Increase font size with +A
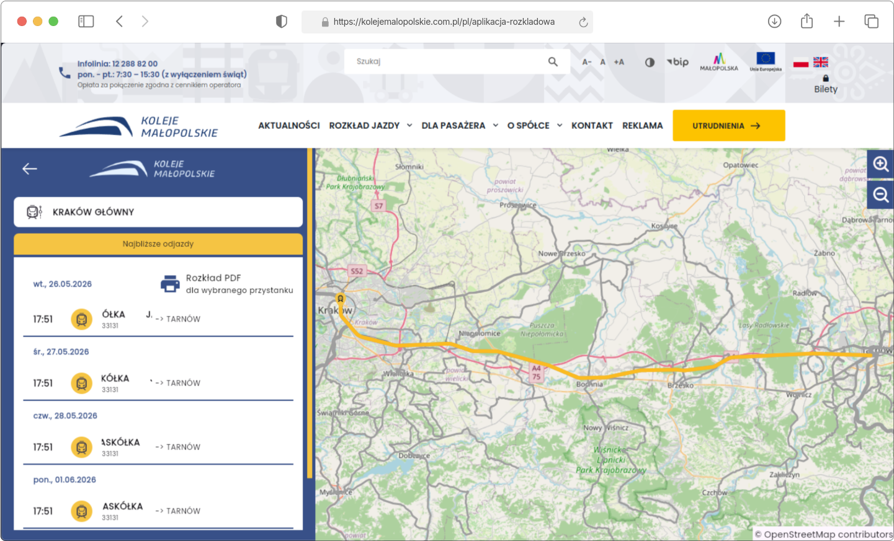This screenshot has height=541, width=894. coord(619,62)
